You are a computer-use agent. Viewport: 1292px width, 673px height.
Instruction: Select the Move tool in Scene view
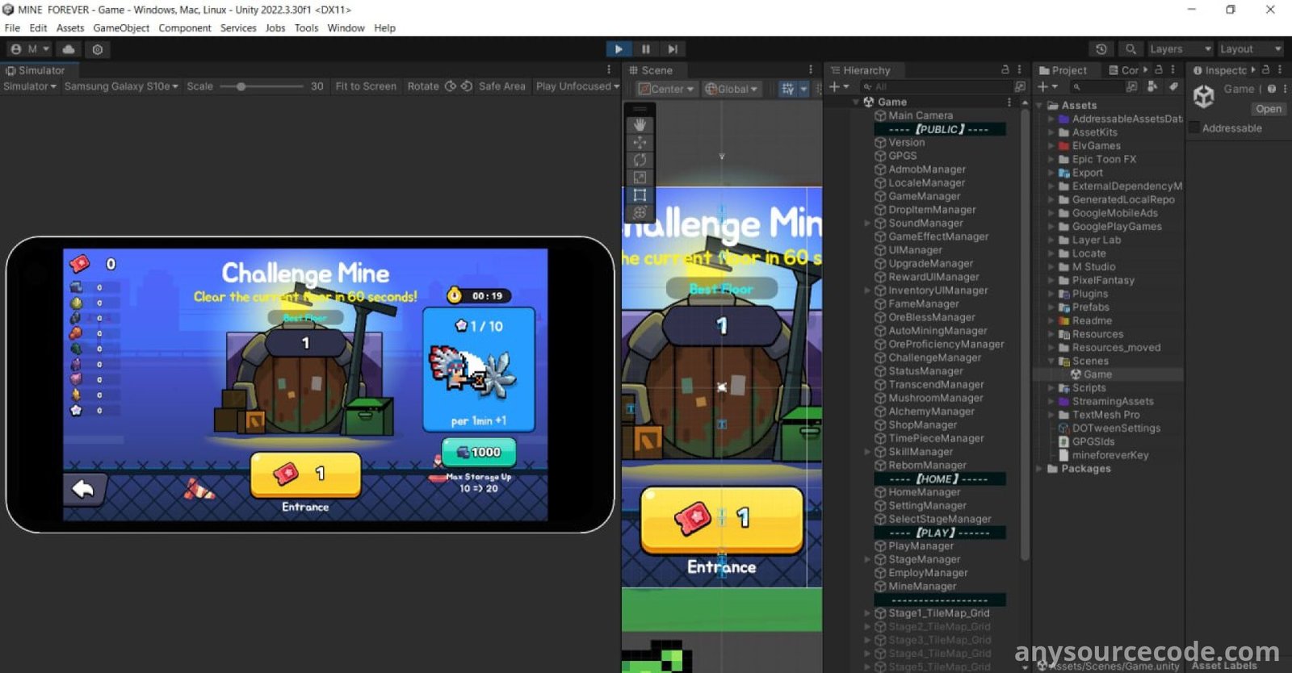[x=640, y=142]
